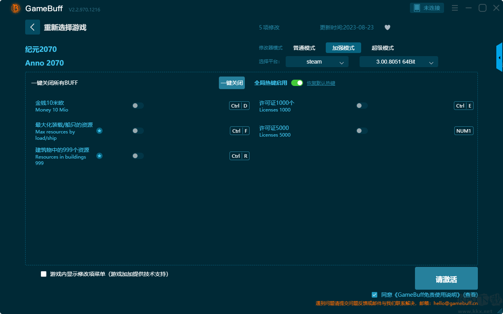This screenshot has height=314, width=503.
Task: Click the Ctrl D hotkey box
Action: 239,106
